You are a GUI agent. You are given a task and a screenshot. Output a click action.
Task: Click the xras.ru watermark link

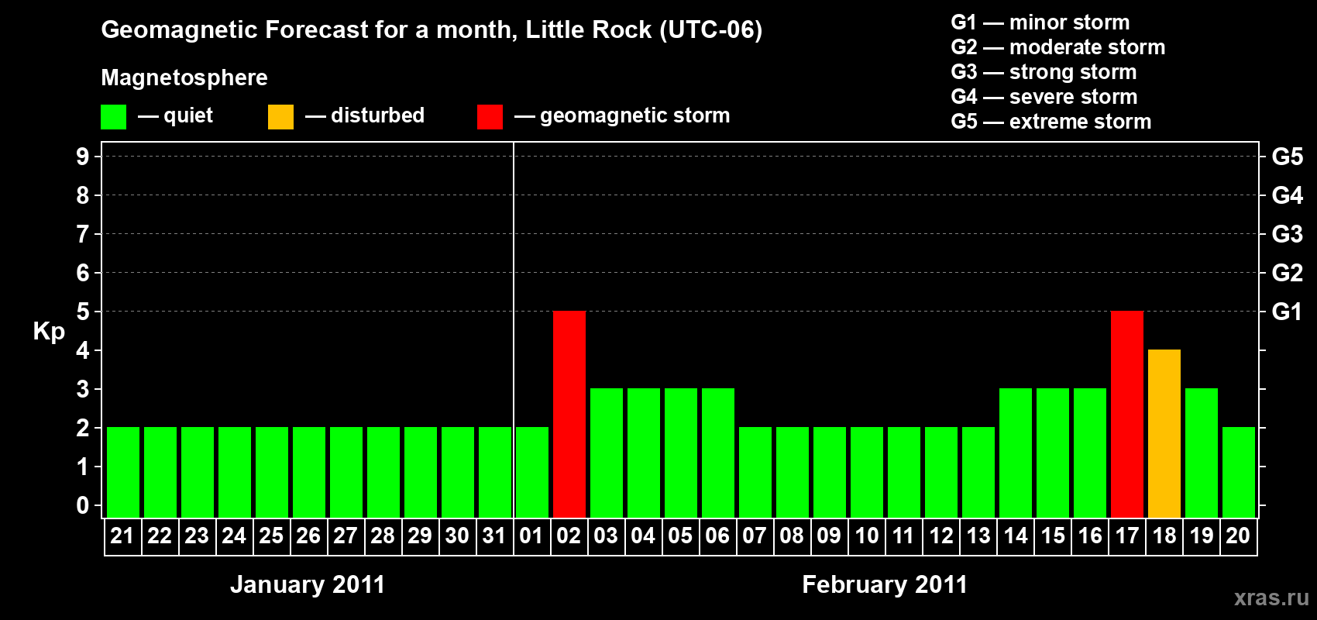[x=1271, y=598]
